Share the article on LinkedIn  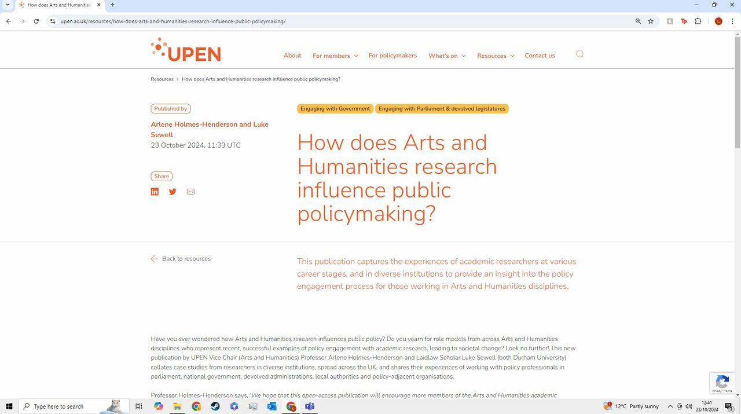155,192
